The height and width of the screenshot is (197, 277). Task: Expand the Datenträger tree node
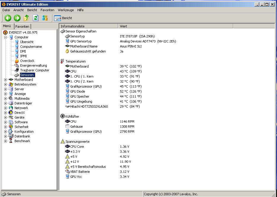pos(6,103)
